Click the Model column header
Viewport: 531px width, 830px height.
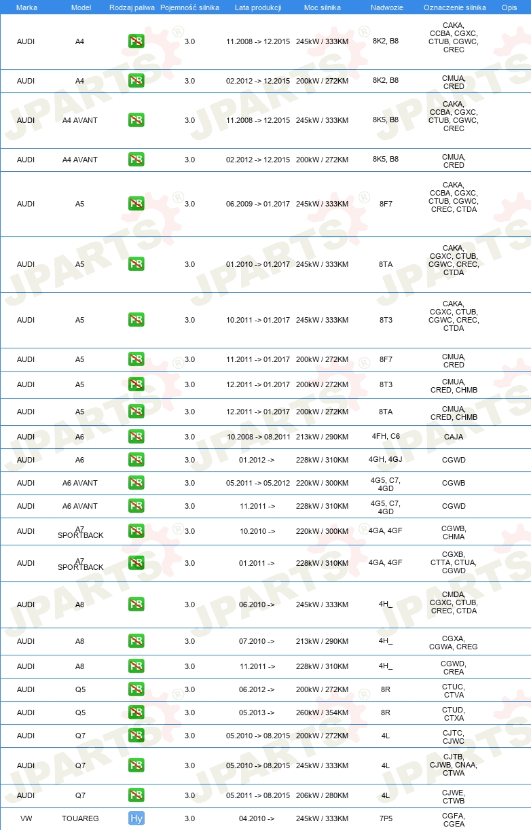click(81, 7)
